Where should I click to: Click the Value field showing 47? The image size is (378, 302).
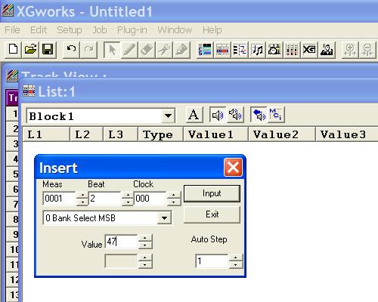coord(121,242)
